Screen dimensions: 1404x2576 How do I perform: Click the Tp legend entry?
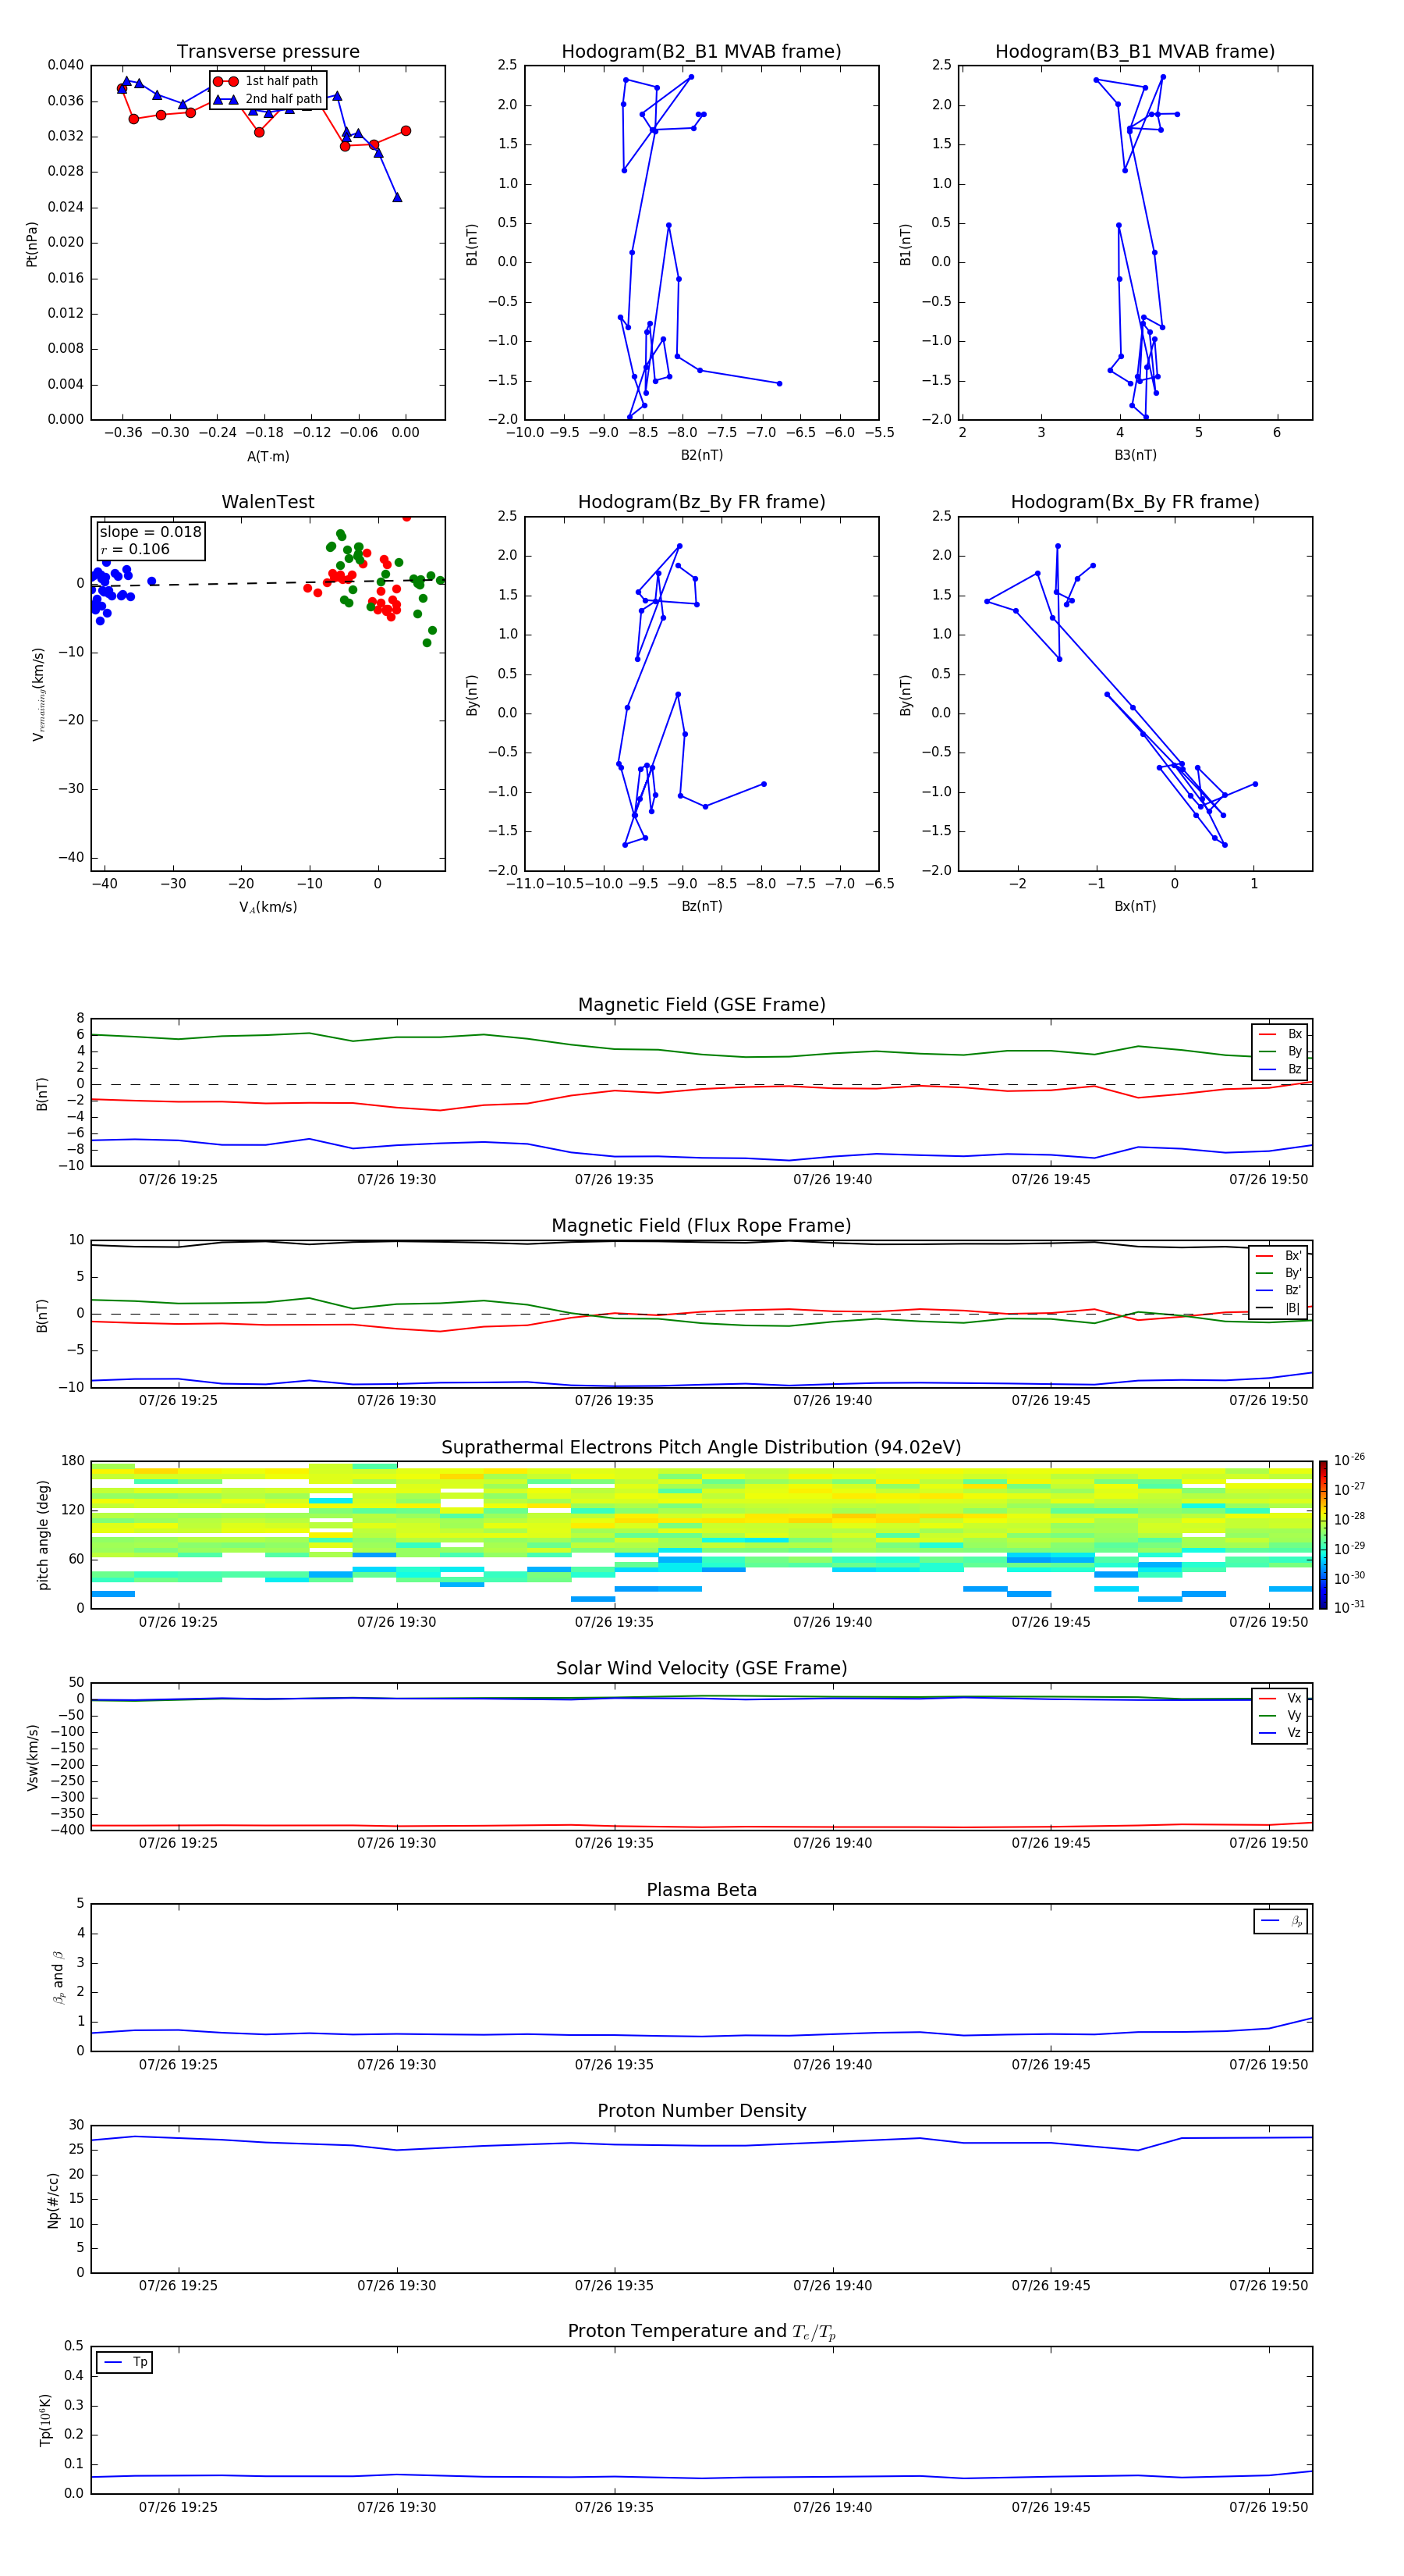[x=125, y=2362]
